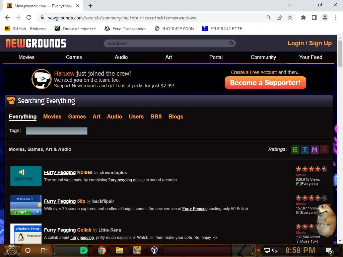
Task: Open the Chrome profile avatar
Action: [x=325, y=17]
